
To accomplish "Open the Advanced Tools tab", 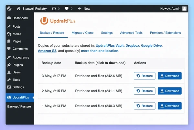I will (x=131, y=33).
